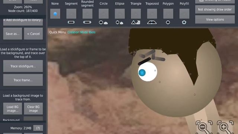Viewport: 238px width, 134px height.
Task: Click the polygon shape icon
Action: (168, 22)
